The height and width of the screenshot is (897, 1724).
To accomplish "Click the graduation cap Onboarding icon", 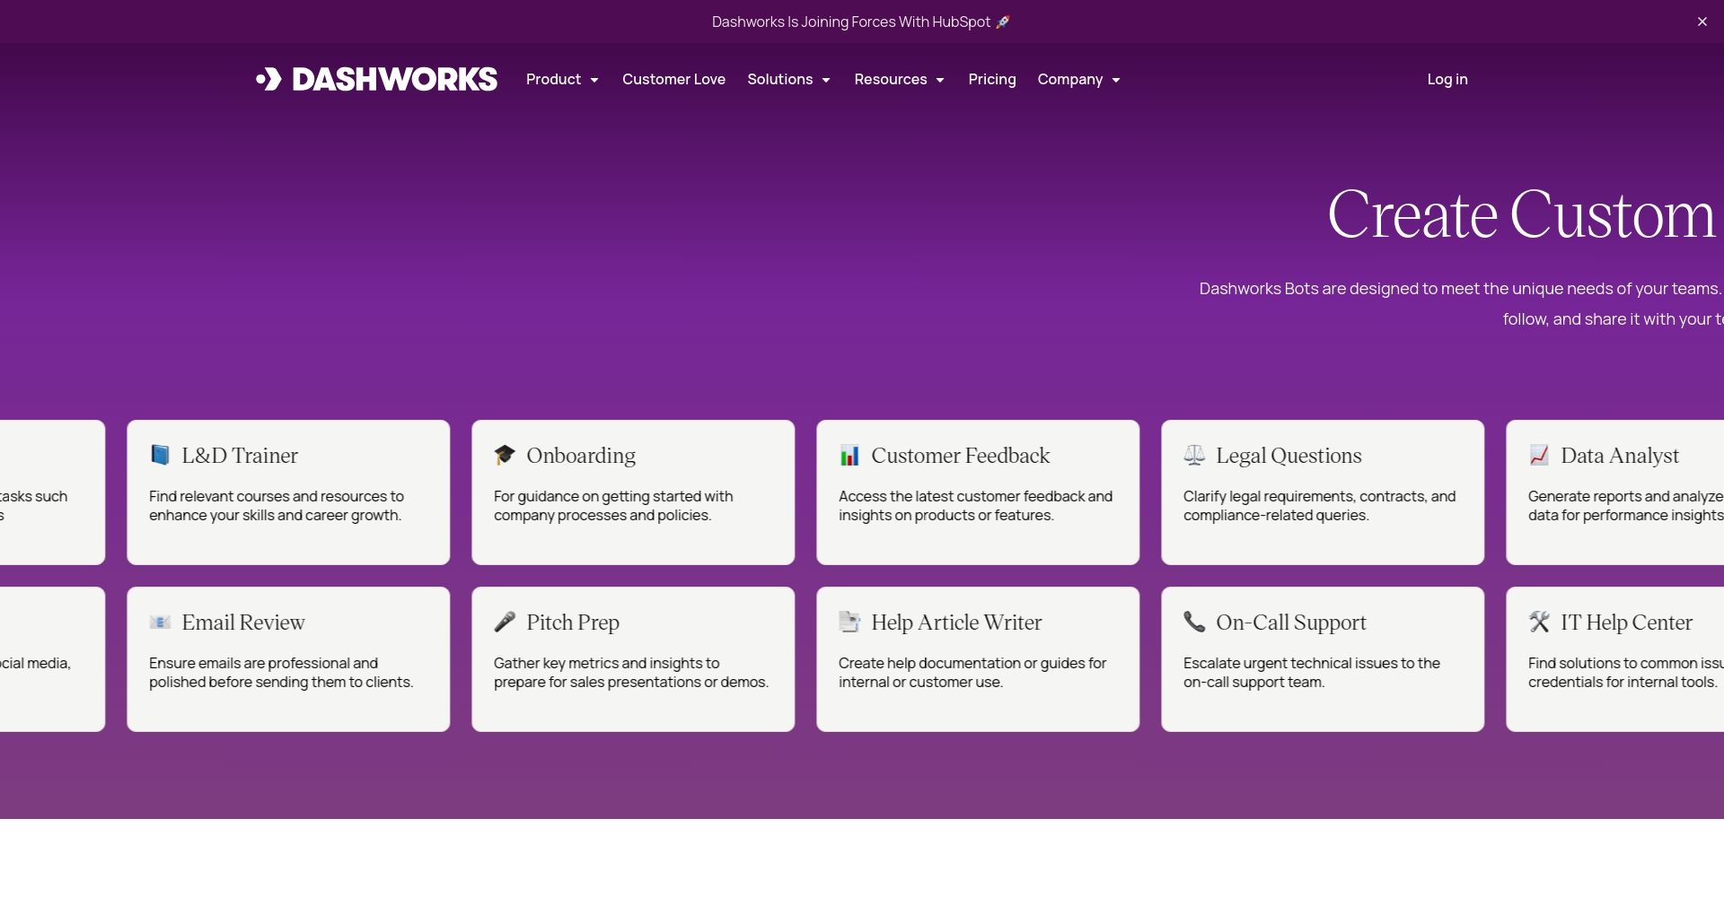I will pos(505,456).
